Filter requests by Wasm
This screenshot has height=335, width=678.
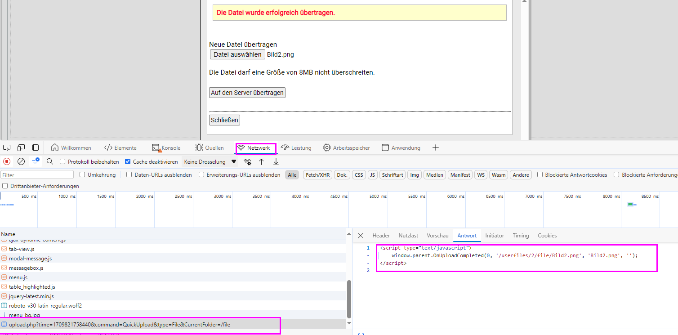tap(499, 175)
